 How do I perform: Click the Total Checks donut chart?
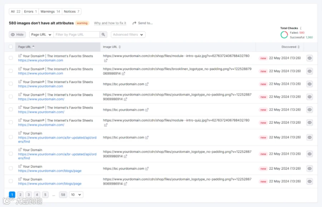284,35
